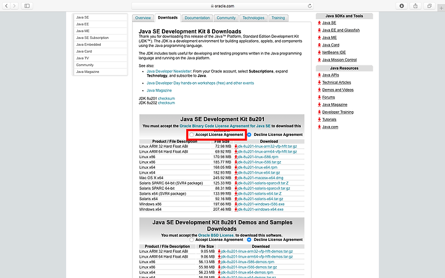Viewport: 445px width, 278px height.
Task: Open Technical Articles link
Action: tap(337, 82)
